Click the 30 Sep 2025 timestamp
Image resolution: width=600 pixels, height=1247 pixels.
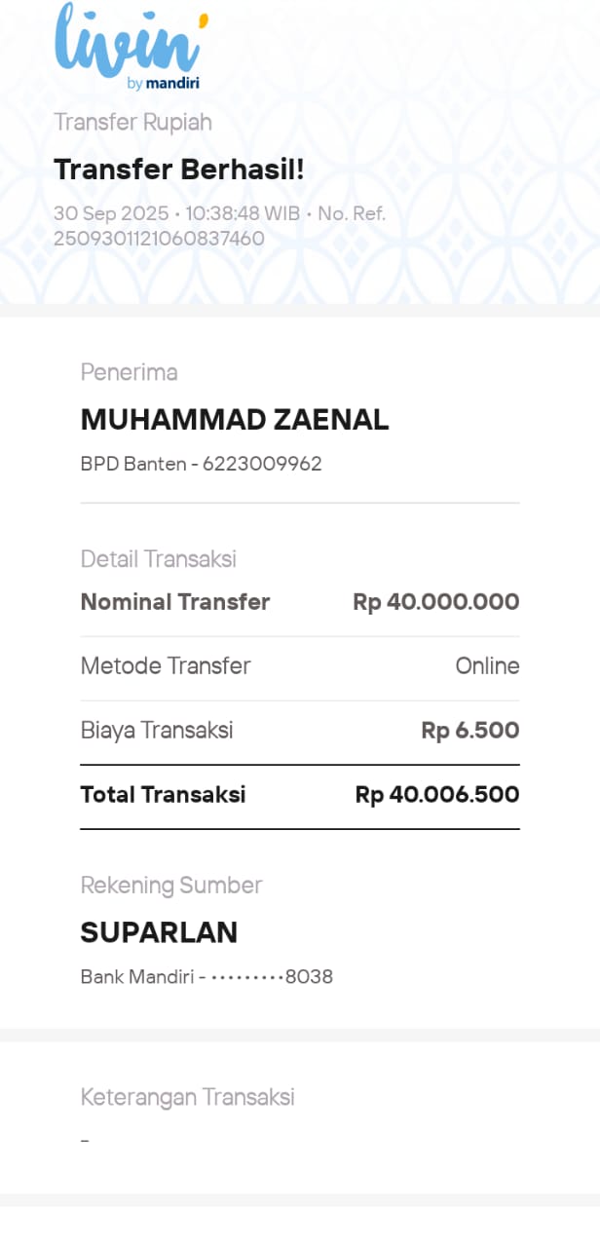tap(113, 214)
